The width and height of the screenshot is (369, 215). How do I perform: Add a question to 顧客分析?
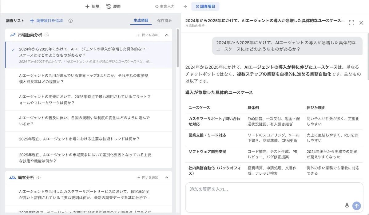[148, 177]
